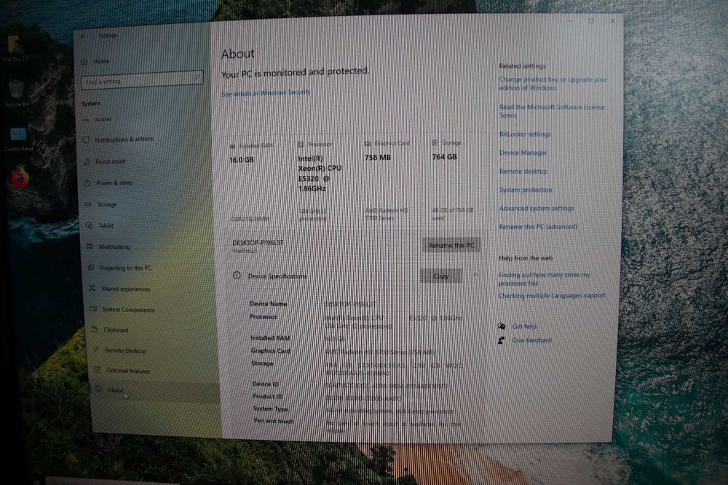Screen dimensions: 728x485
Task: Open See details in Windows Security
Action: pos(266,93)
